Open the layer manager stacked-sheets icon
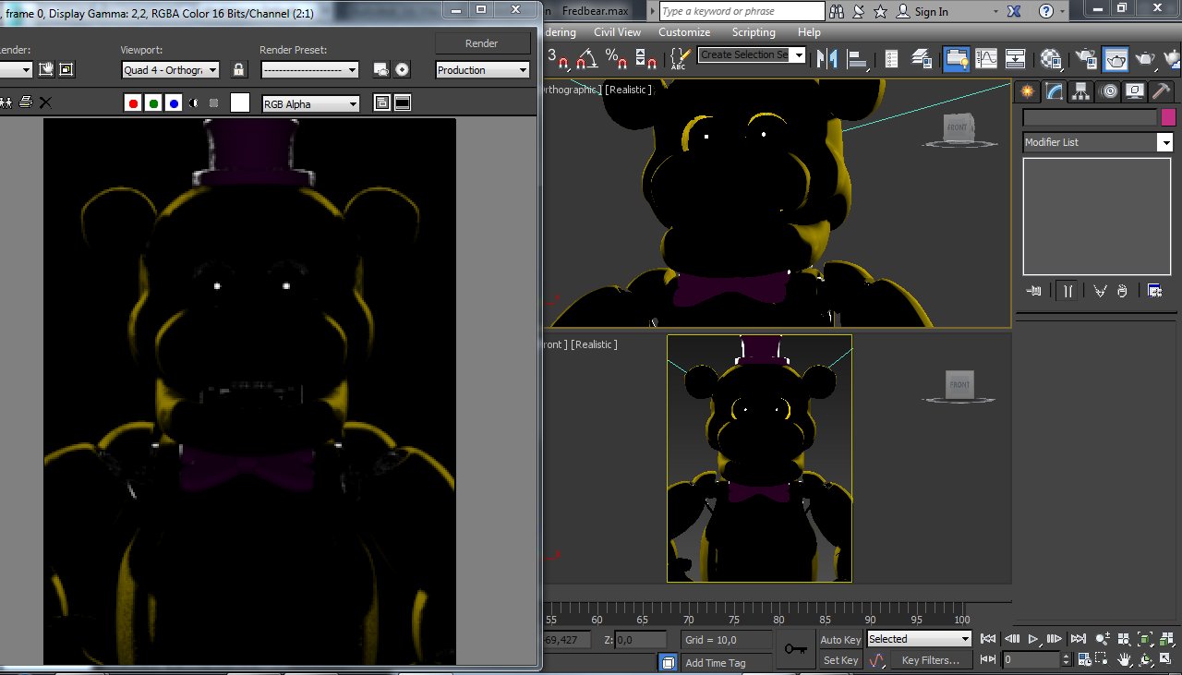This screenshot has width=1182, height=675. point(921,59)
